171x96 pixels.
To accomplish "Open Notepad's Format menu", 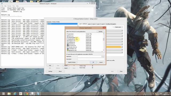I will click(x=9, y=6).
